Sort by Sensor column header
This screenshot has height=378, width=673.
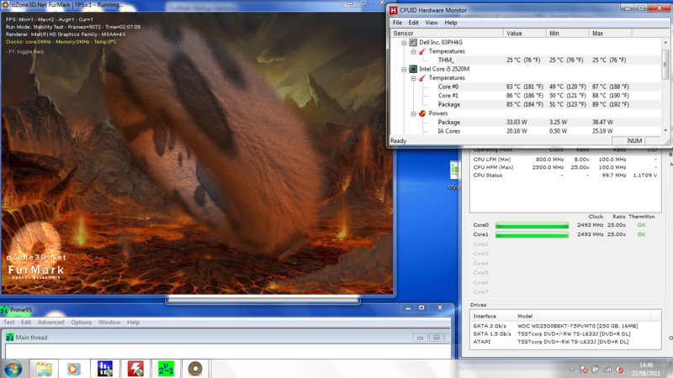447,33
